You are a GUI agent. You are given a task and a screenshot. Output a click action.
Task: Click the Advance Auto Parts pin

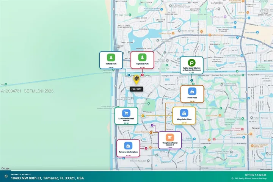coord(242,56)
